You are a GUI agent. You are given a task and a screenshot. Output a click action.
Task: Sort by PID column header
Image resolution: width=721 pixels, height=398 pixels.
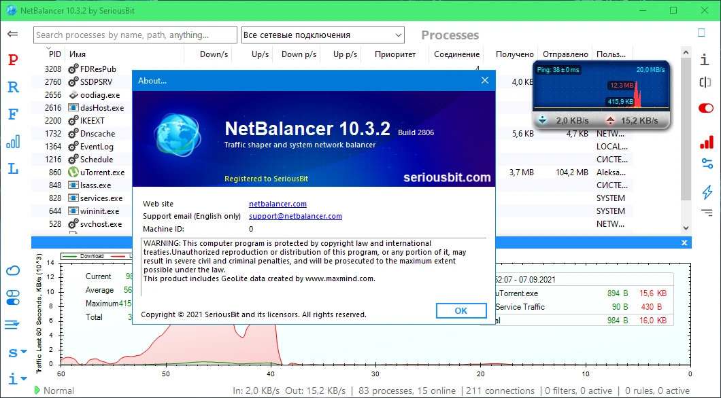click(x=54, y=54)
